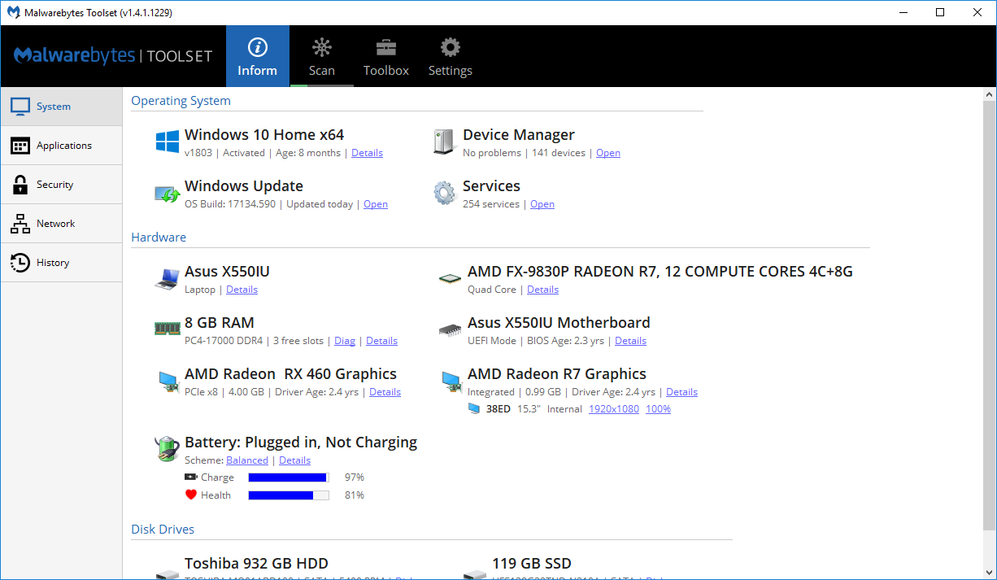Open Windows Update via the Open link
Image resolution: width=997 pixels, height=580 pixels.
(376, 204)
